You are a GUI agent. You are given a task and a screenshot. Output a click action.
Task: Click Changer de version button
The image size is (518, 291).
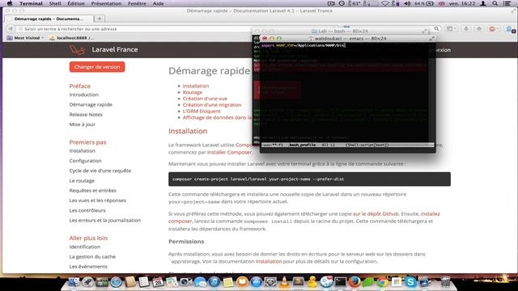coord(97,66)
